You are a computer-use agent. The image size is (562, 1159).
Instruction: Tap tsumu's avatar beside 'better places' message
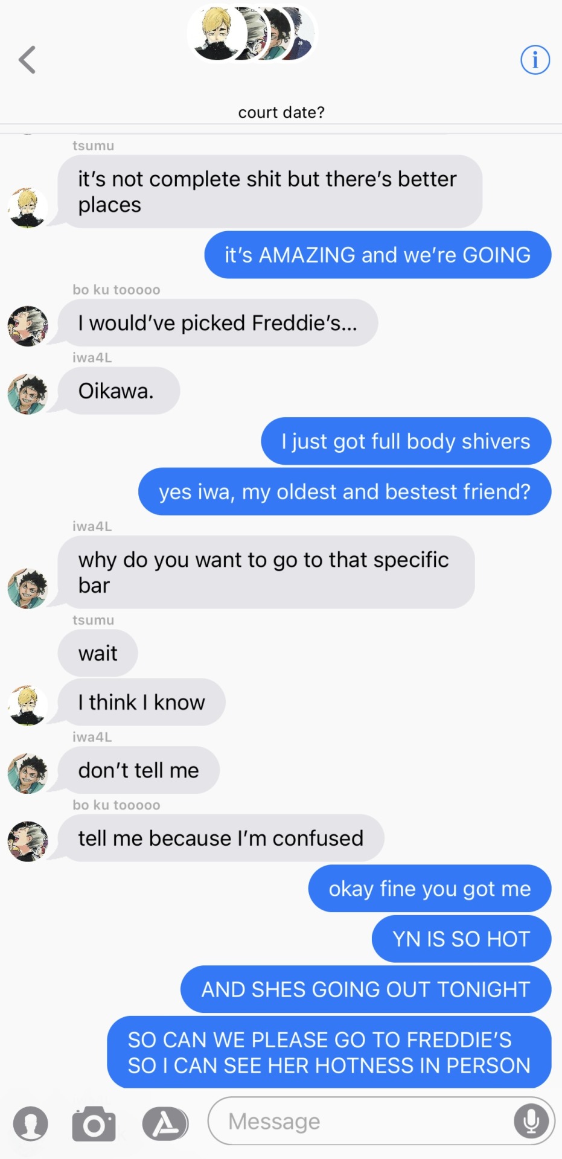tap(28, 208)
